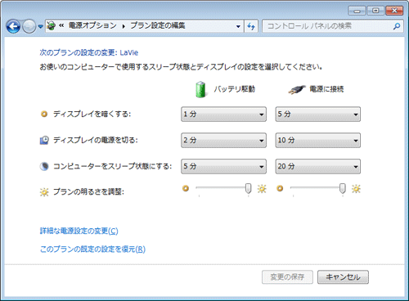Click the heading 次のプランの設定の変更: LaVie
The image size is (409, 301).
(x=89, y=52)
